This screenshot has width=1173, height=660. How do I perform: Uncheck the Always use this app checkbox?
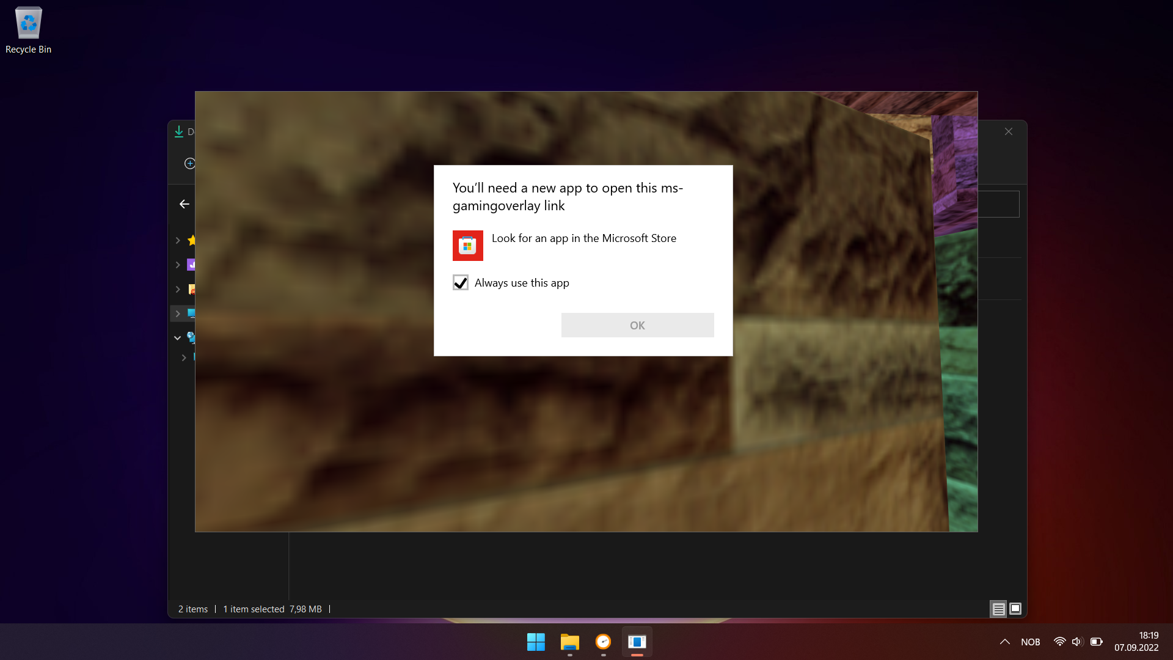pyautogui.click(x=461, y=282)
